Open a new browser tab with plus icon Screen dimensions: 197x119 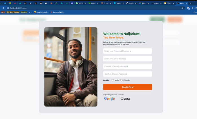click(x=190, y=3)
